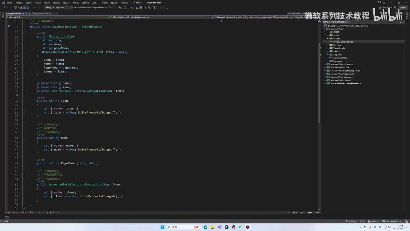Viewport: 410px width, 231px height.
Task: Open the 调试(D) menu
Action: pos(66,3)
